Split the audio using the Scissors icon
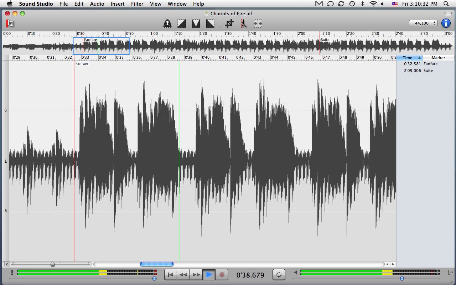 click(x=244, y=23)
